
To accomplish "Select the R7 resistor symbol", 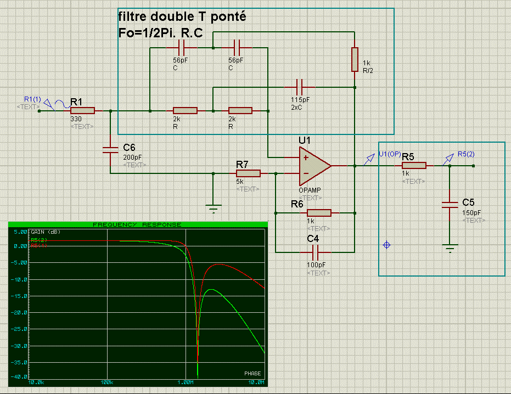I will pyautogui.click(x=248, y=173).
